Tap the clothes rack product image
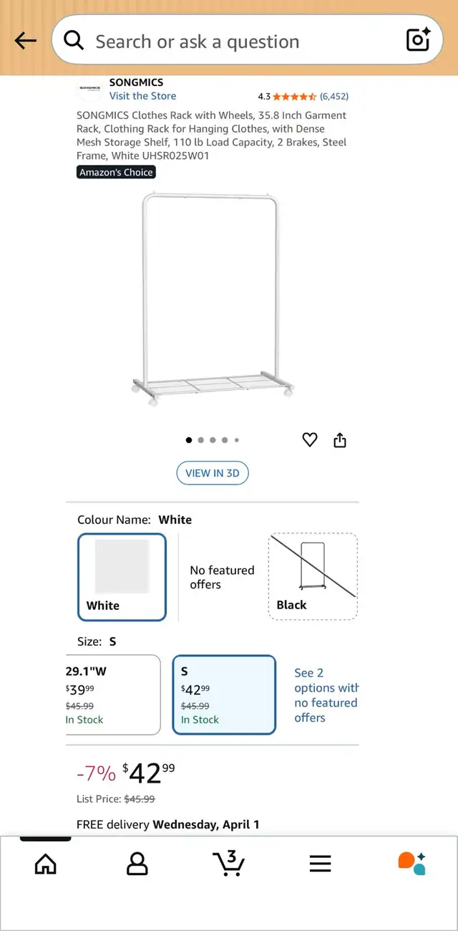This screenshot has height=931, width=458. coord(213,299)
